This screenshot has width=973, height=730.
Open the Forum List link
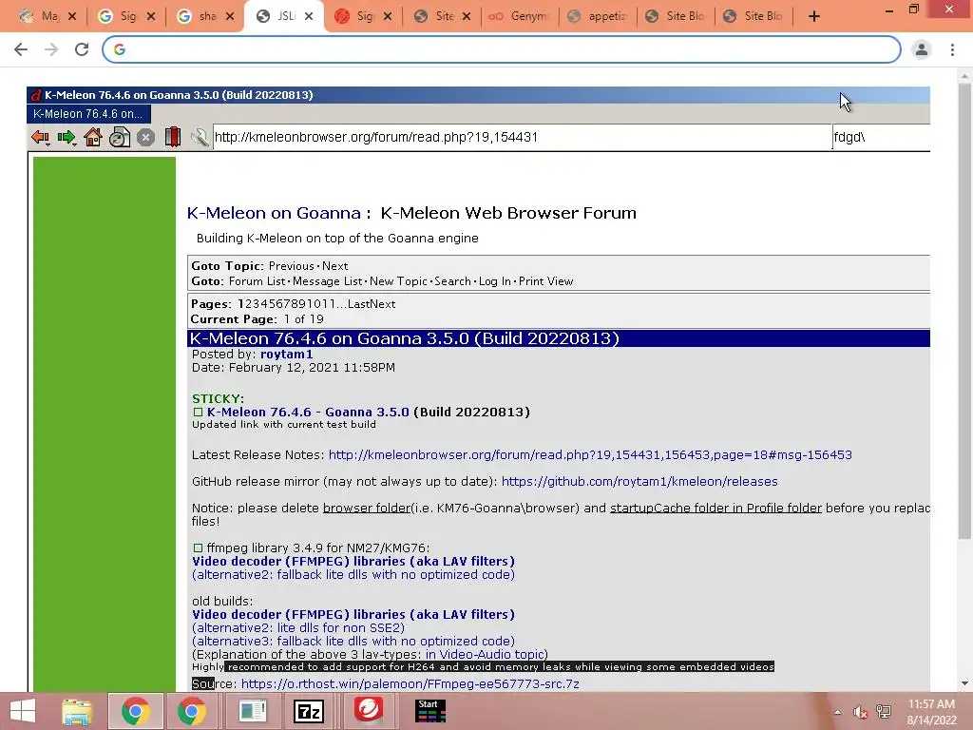click(x=257, y=281)
